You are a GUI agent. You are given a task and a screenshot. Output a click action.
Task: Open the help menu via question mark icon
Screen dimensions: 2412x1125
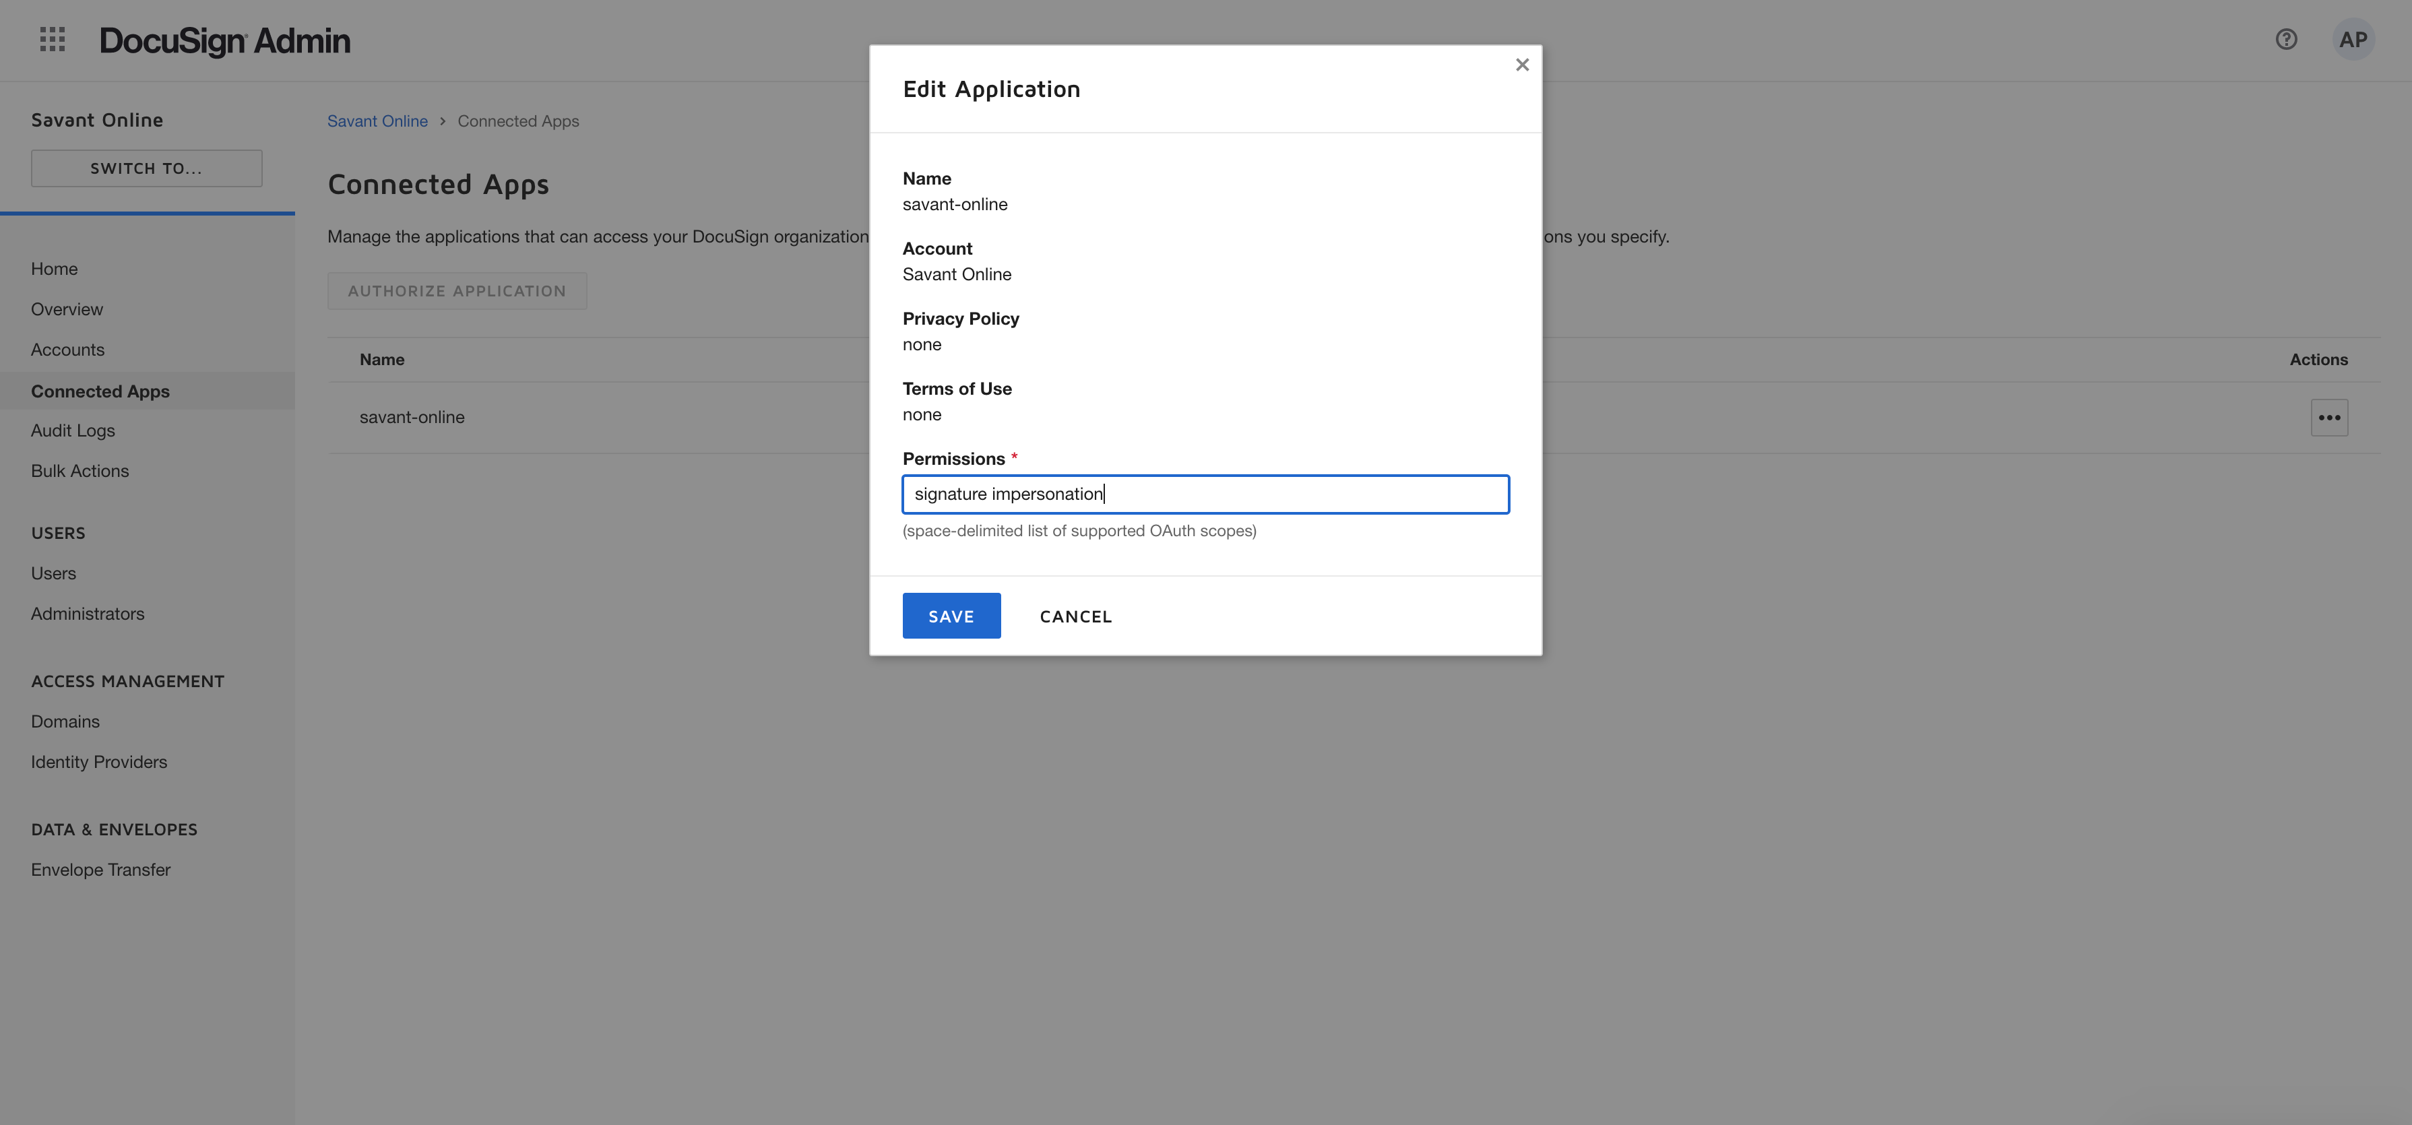2287,39
